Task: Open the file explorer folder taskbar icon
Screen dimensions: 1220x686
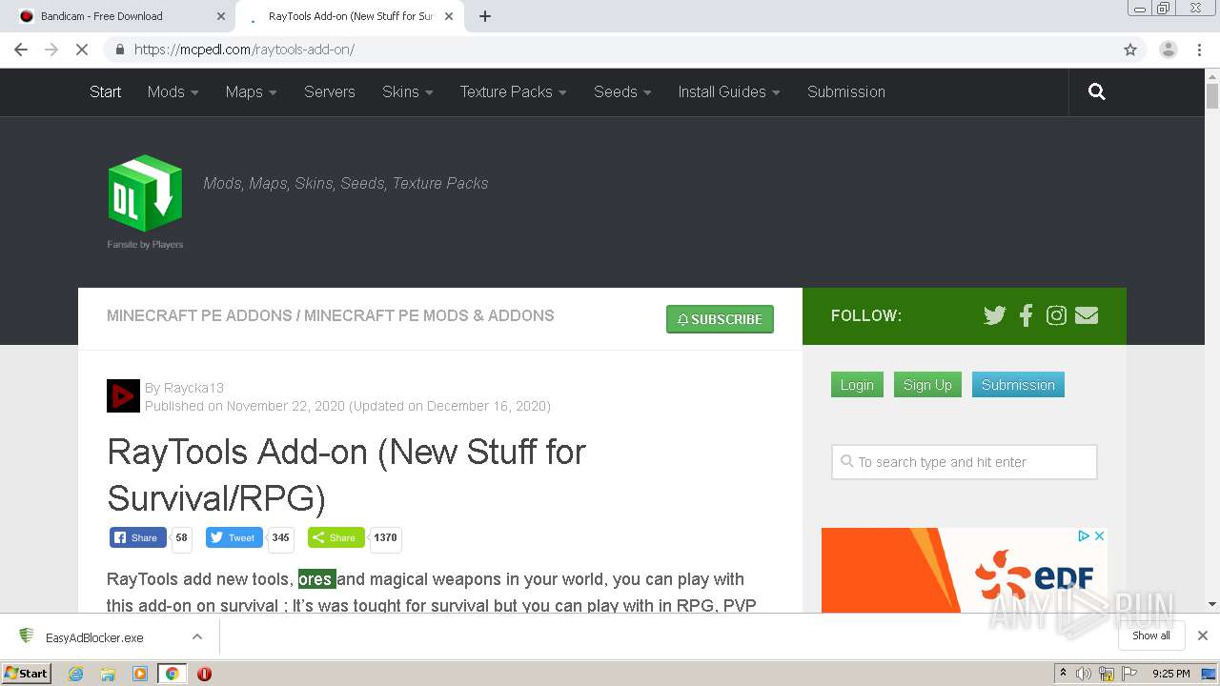Action: point(108,674)
